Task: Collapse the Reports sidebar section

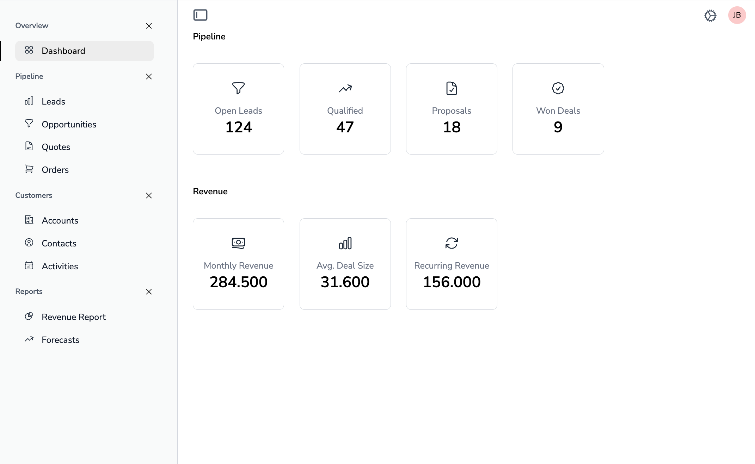Action: click(149, 291)
